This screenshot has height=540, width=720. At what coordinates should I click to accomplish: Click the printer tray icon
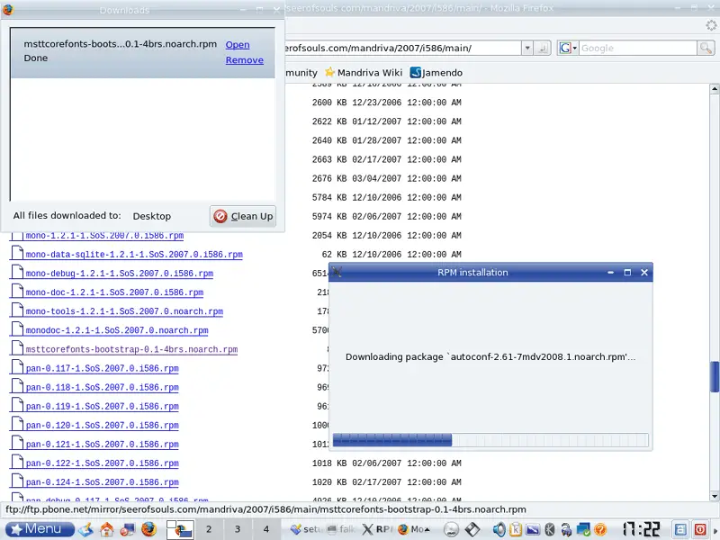566,529
